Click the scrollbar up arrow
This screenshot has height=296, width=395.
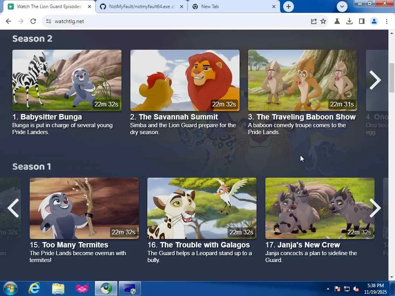pyautogui.click(x=392, y=33)
